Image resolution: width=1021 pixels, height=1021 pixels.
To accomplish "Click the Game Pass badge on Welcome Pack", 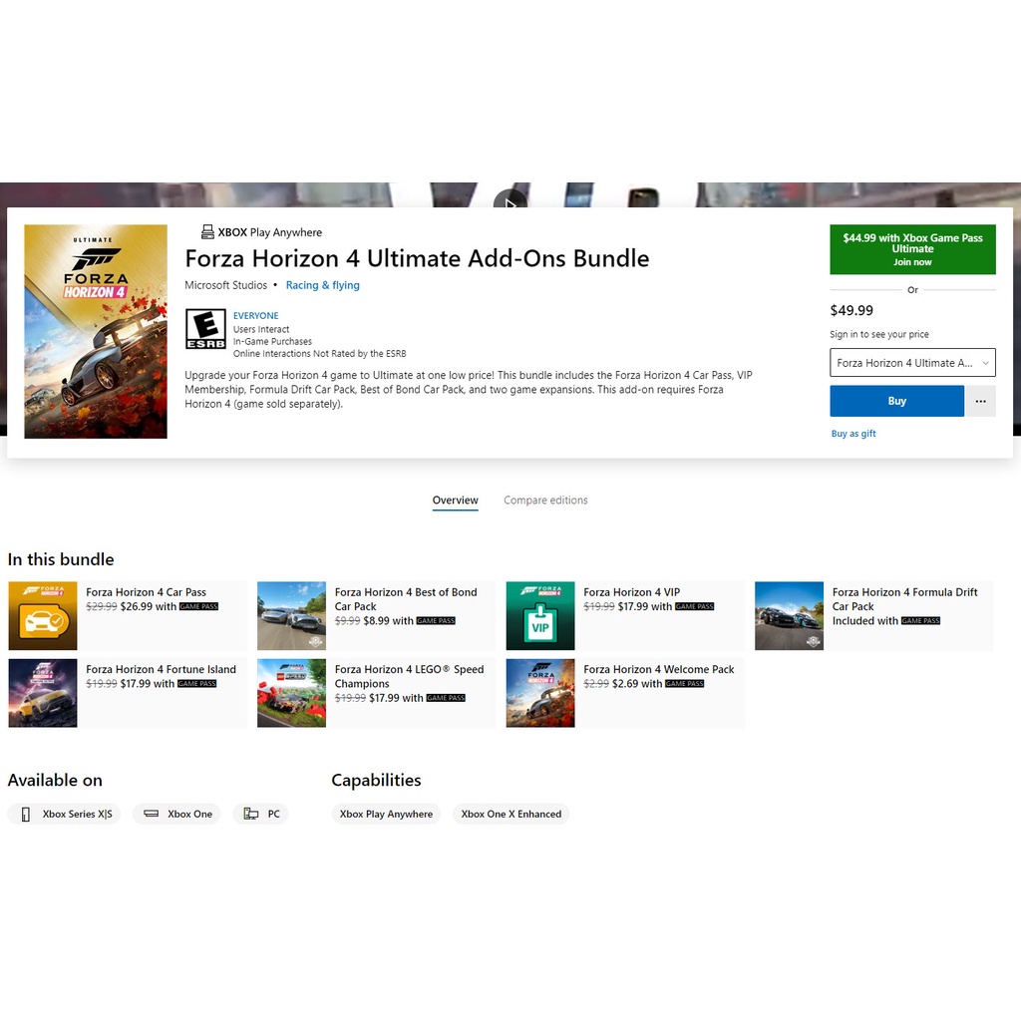I will coord(684,684).
